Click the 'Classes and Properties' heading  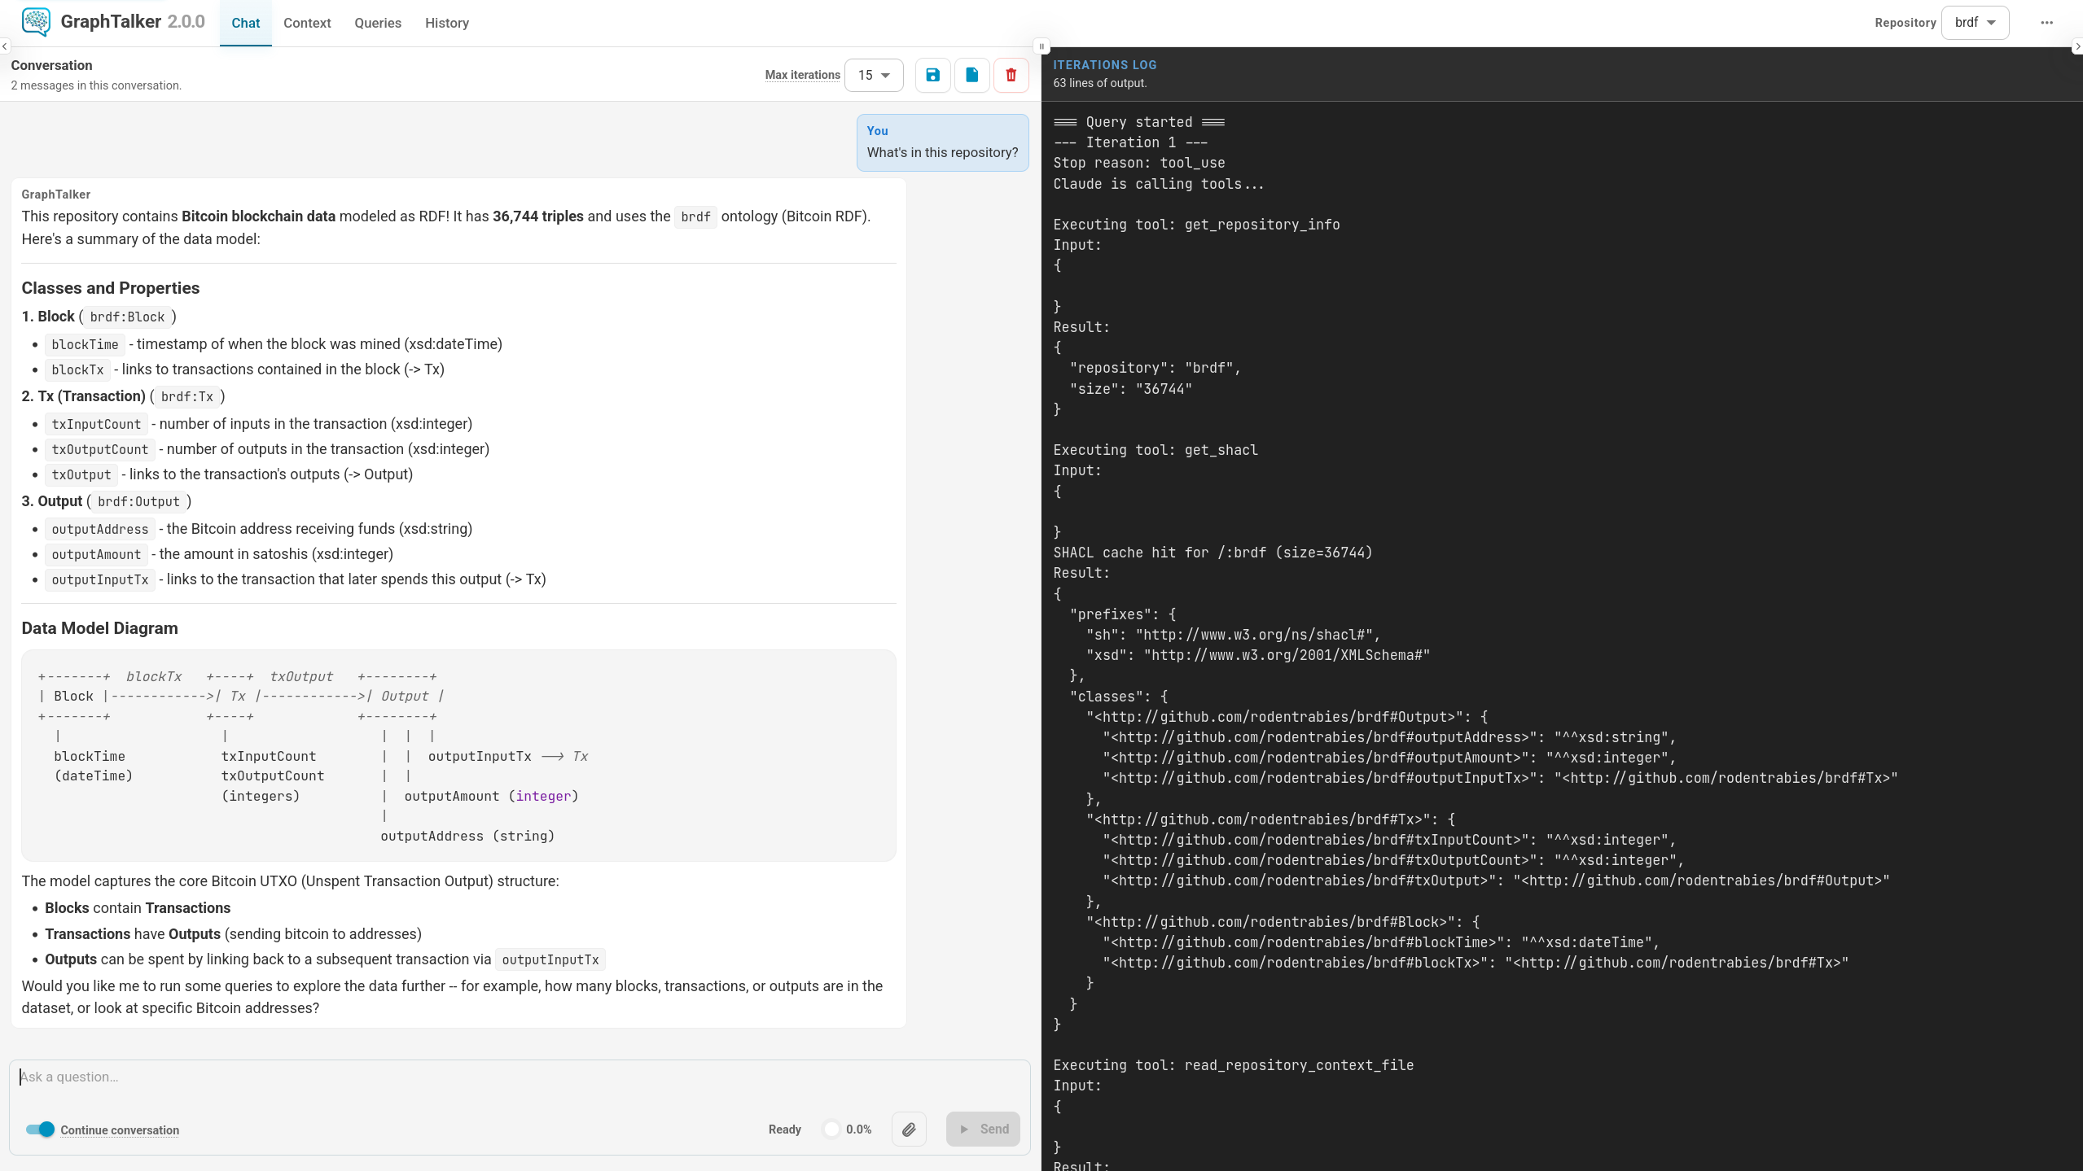110,288
